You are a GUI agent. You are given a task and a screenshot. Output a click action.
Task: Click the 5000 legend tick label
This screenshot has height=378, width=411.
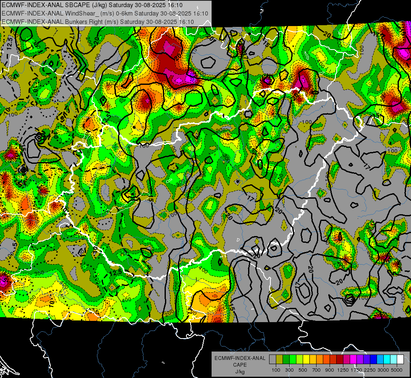[x=397, y=370]
